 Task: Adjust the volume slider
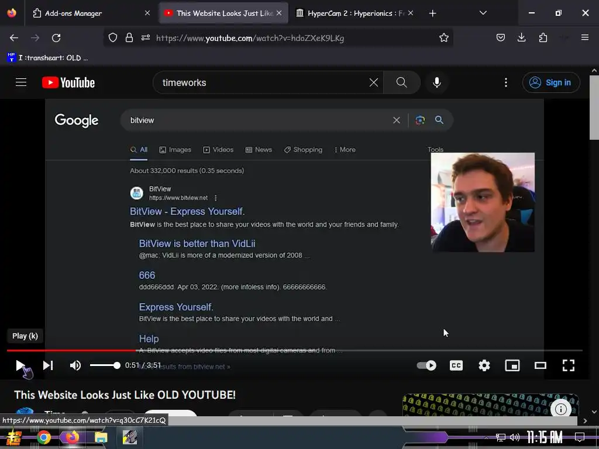(105, 365)
